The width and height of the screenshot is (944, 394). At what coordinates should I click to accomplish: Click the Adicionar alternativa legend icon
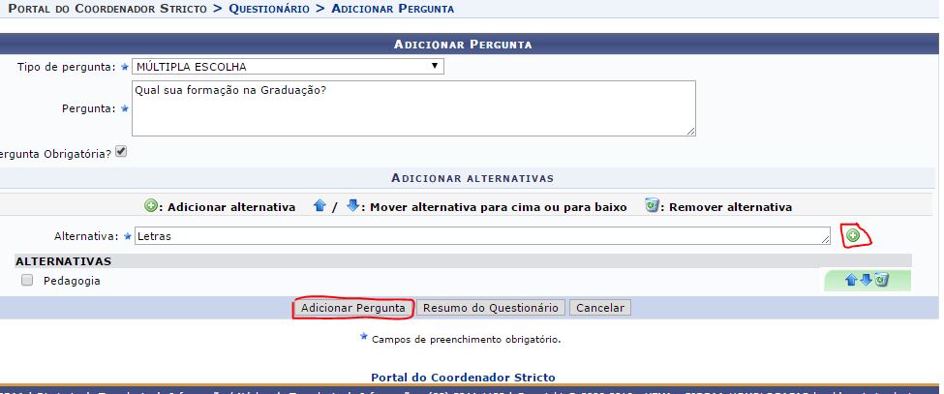[151, 206]
